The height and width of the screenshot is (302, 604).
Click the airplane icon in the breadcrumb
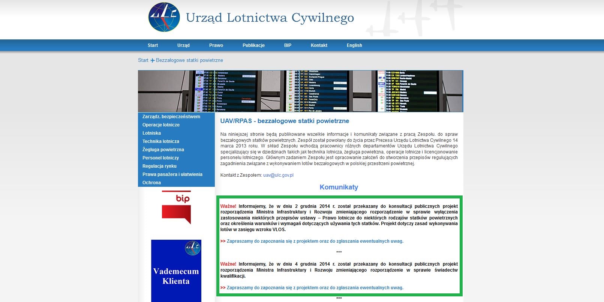tap(153, 60)
